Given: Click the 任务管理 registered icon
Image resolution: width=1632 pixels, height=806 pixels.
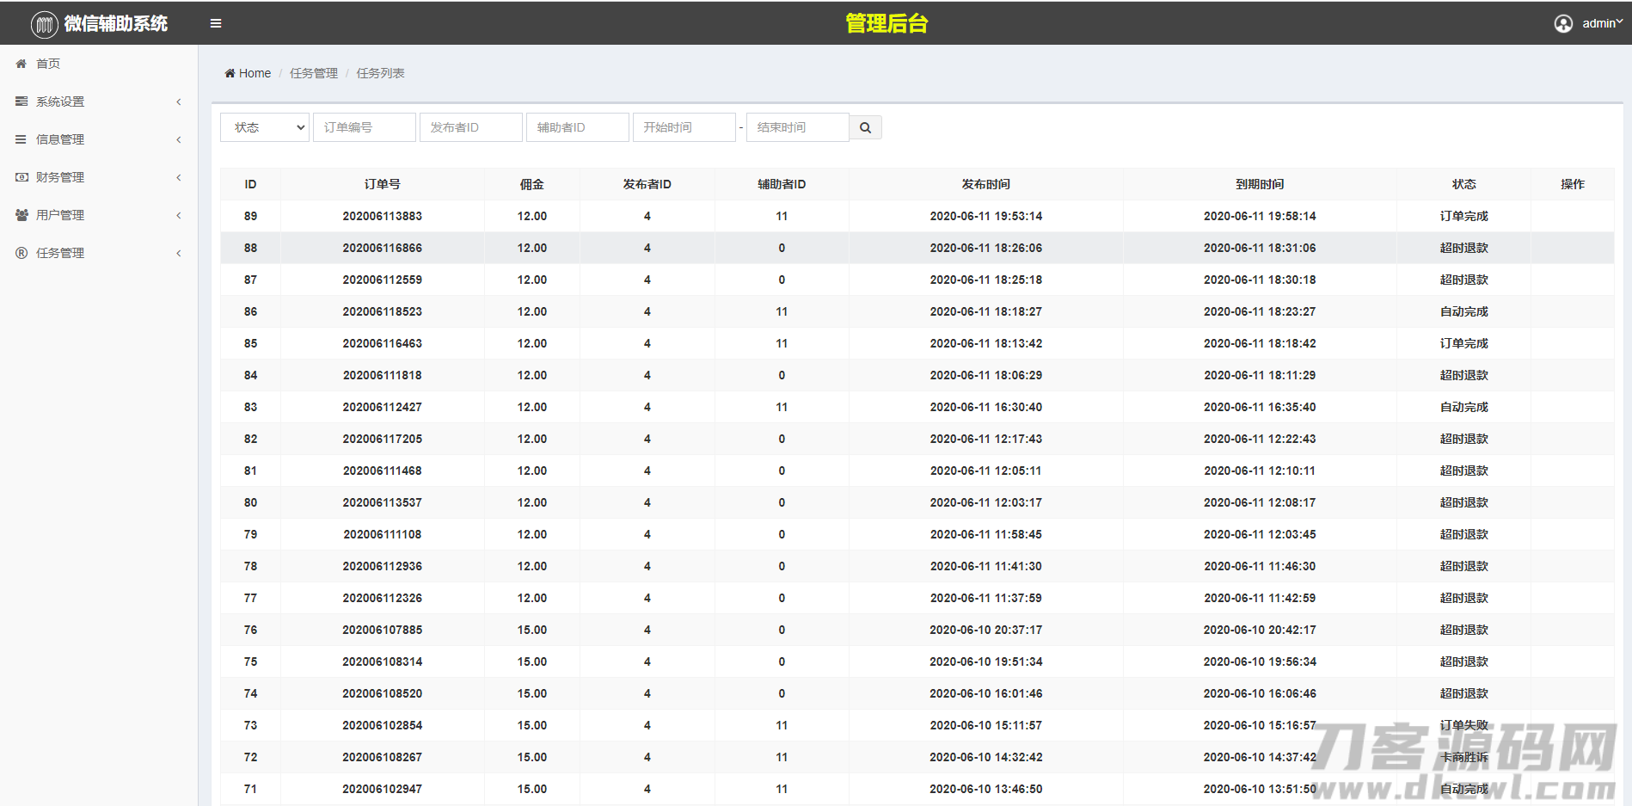Looking at the screenshot, I should 21,253.
